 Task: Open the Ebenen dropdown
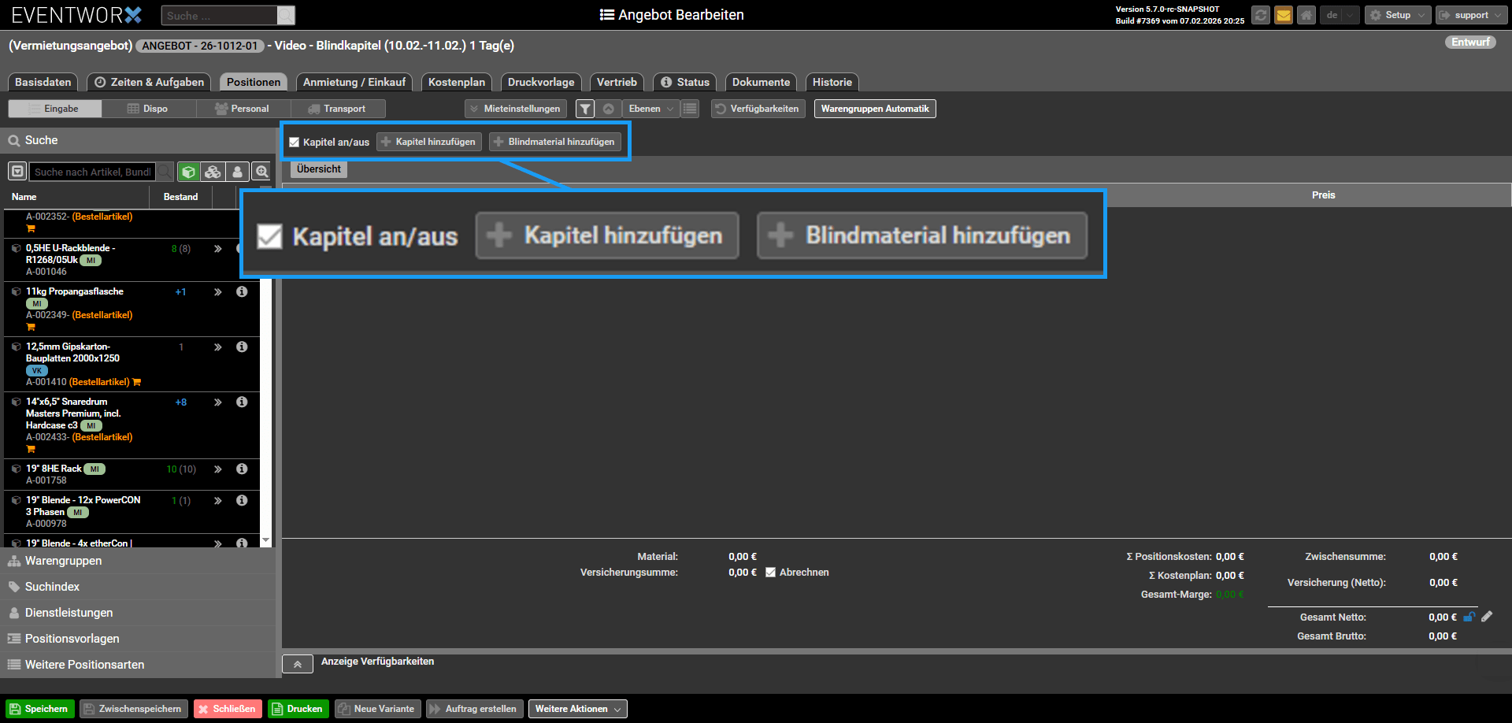click(650, 109)
